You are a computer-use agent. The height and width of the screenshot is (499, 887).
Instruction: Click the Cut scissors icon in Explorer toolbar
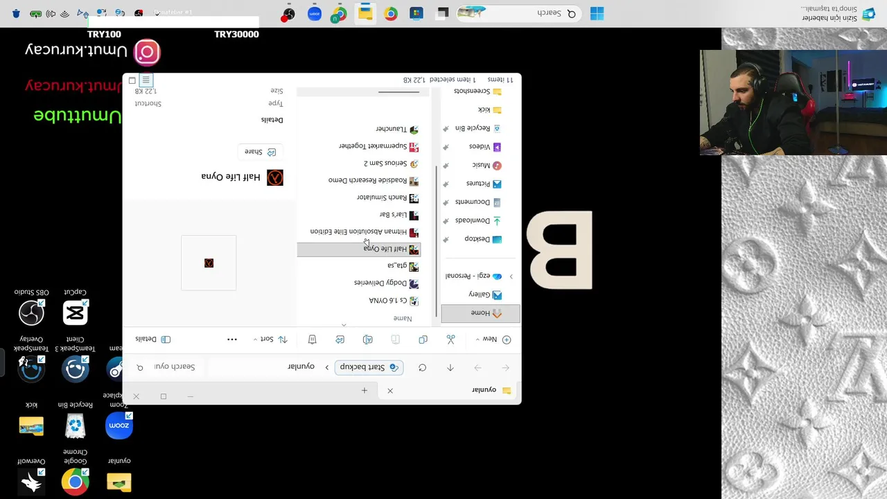[x=451, y=340]
